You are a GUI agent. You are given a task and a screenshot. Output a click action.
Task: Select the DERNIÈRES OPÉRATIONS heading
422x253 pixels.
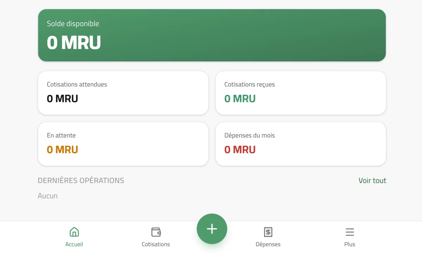pos(81,181)
